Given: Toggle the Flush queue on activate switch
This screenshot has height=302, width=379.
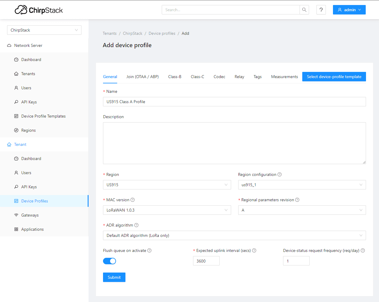Looking at the screenshot, I should coord(110,261).
